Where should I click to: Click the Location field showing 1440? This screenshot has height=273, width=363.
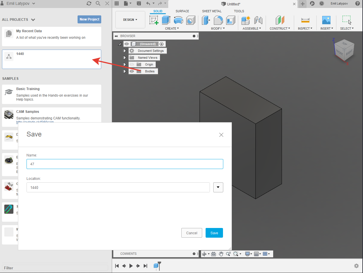[x=118, y=187]
